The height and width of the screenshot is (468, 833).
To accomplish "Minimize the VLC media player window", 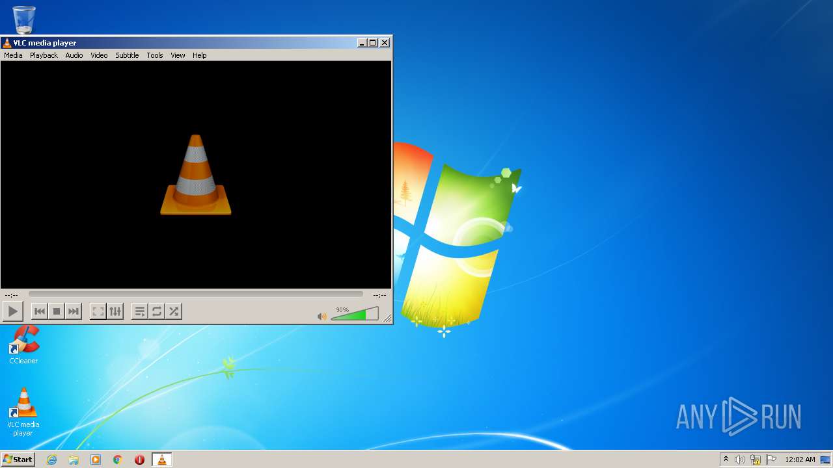I will tap(362, 43).
